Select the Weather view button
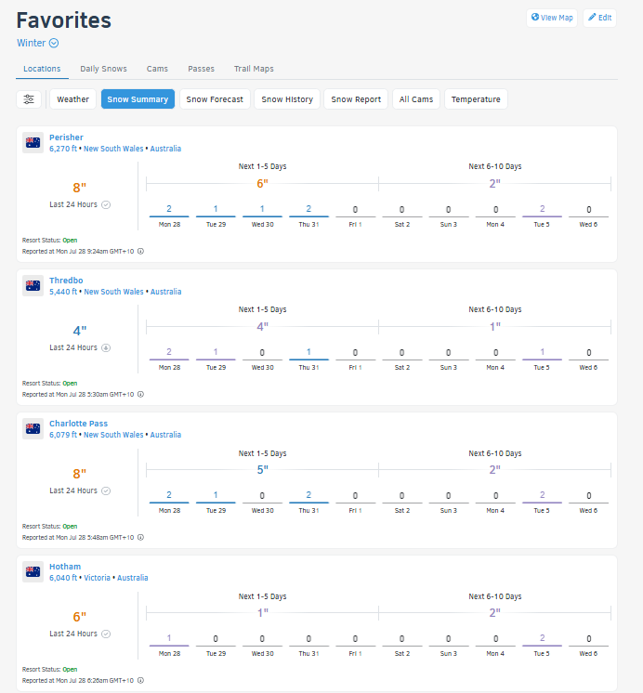The width and height of the screenshot is (643, 693). coord(73,99)
